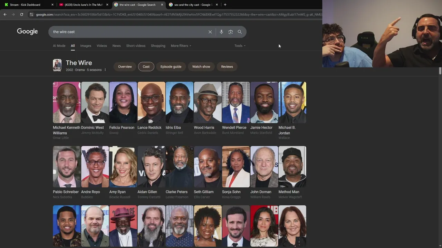Open Jamie Hector cast photo
The image size is (442, 248).
(264, 102)
